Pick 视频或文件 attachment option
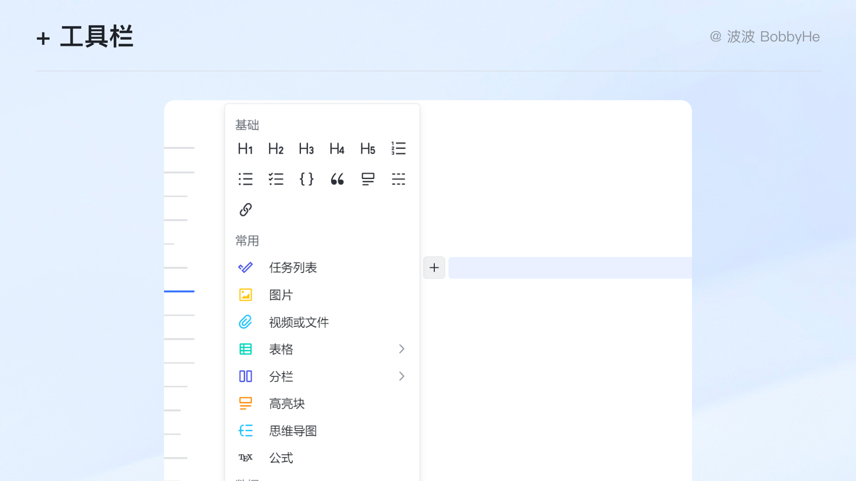 299,322
